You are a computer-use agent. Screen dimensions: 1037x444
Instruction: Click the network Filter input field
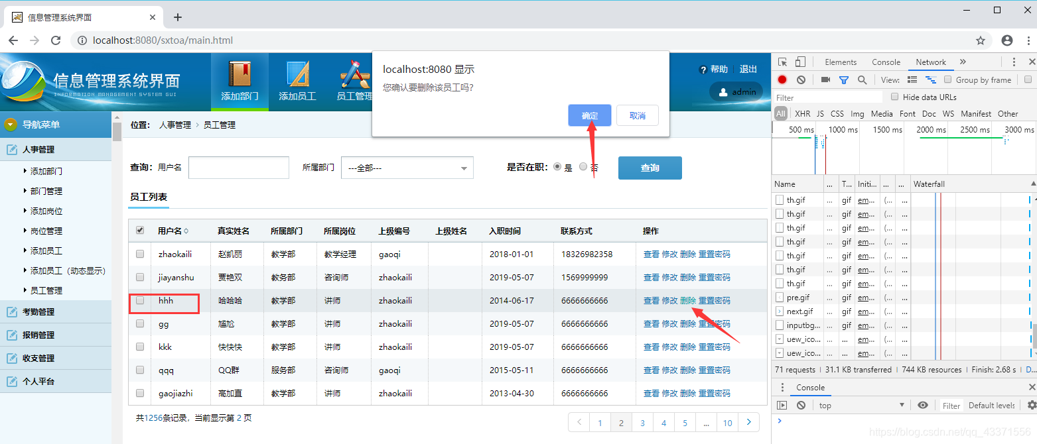click(828, 97)
